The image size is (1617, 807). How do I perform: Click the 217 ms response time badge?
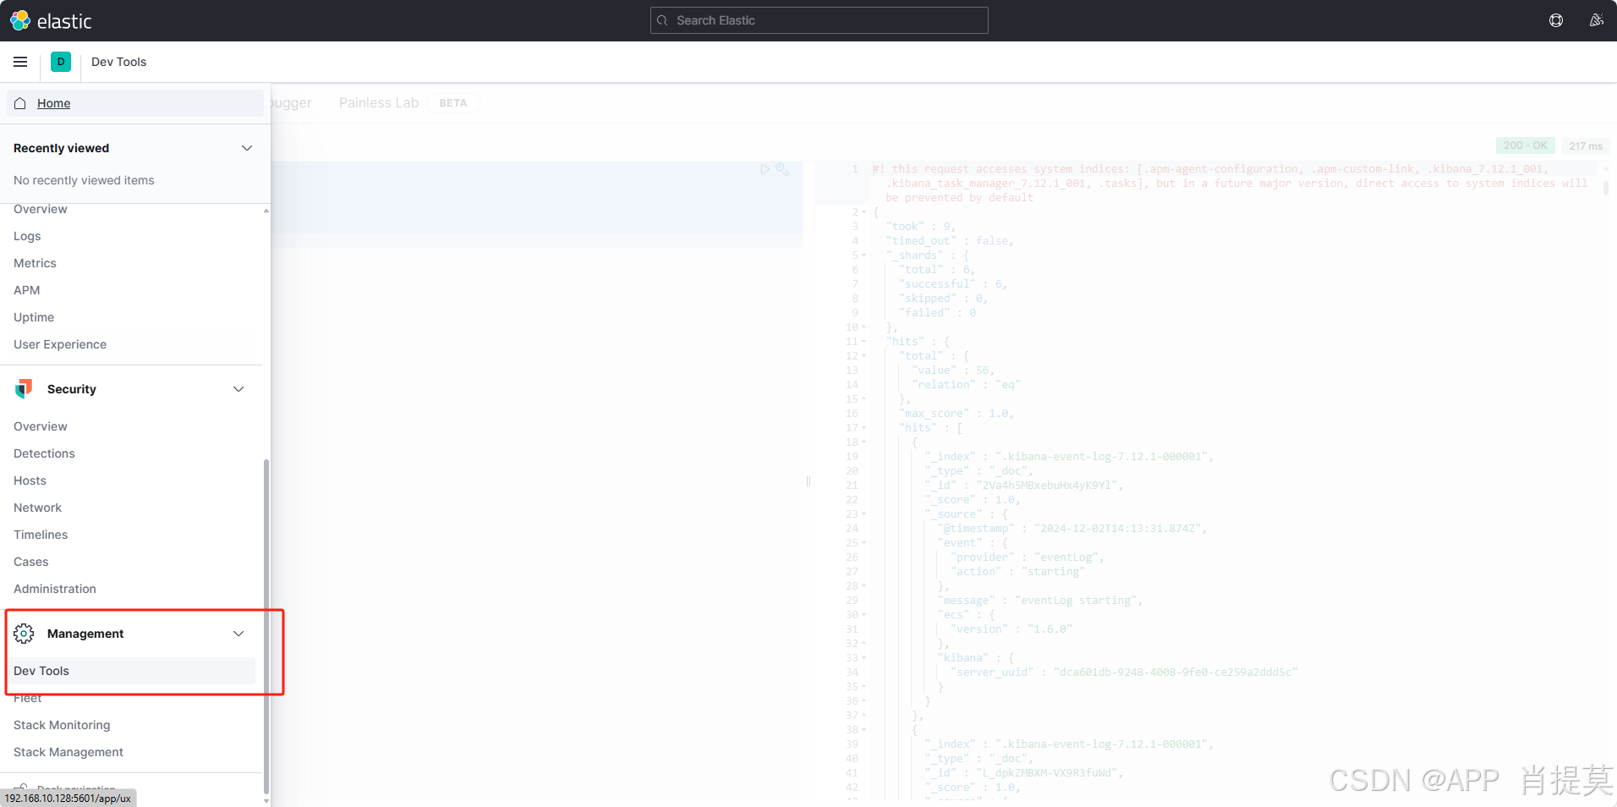1586,145
